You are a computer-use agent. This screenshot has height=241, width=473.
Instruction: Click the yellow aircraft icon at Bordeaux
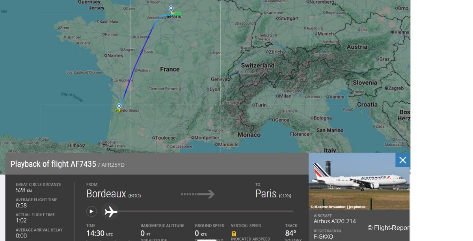[x=118, y=110]
